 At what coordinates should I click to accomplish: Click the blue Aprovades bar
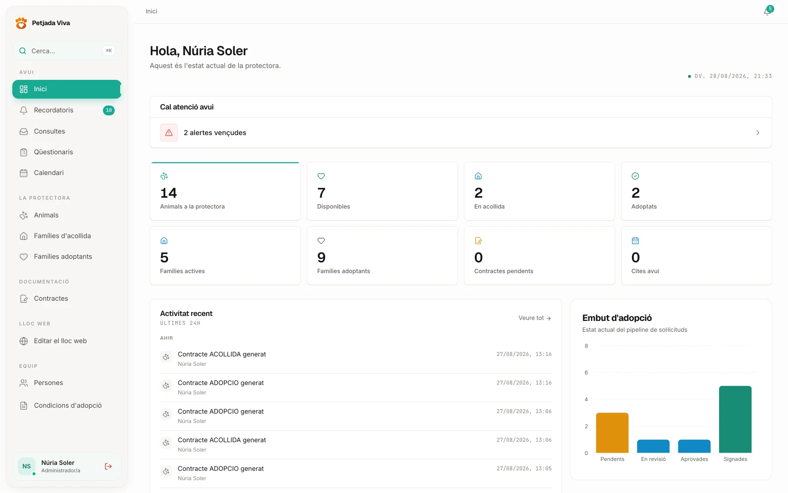tap(694, 446)
